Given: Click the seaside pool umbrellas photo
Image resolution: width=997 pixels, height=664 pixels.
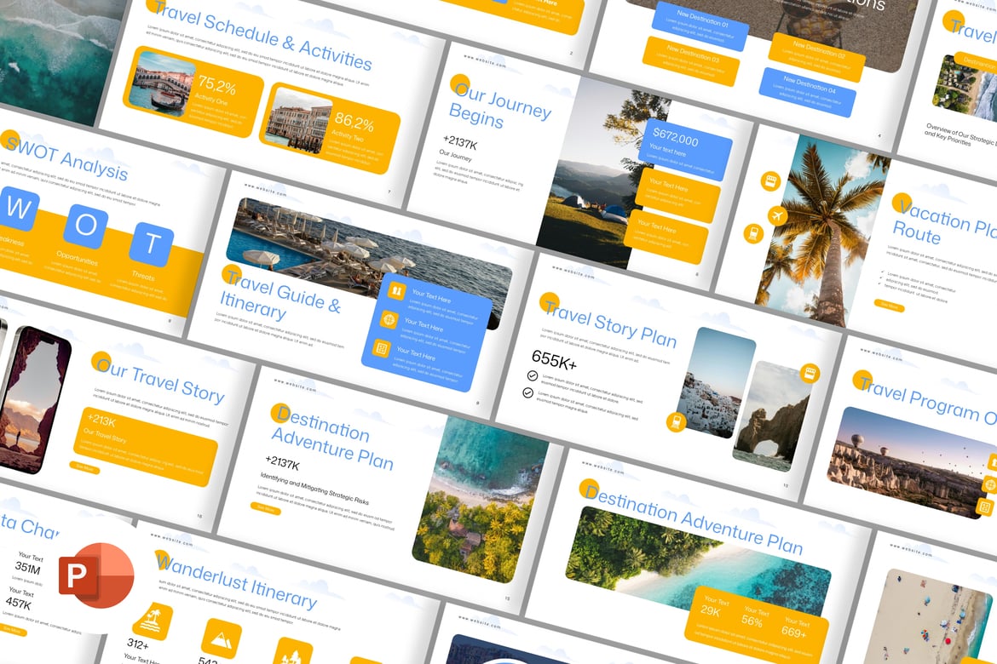Looking at the screenshot, I should (369, 261).
